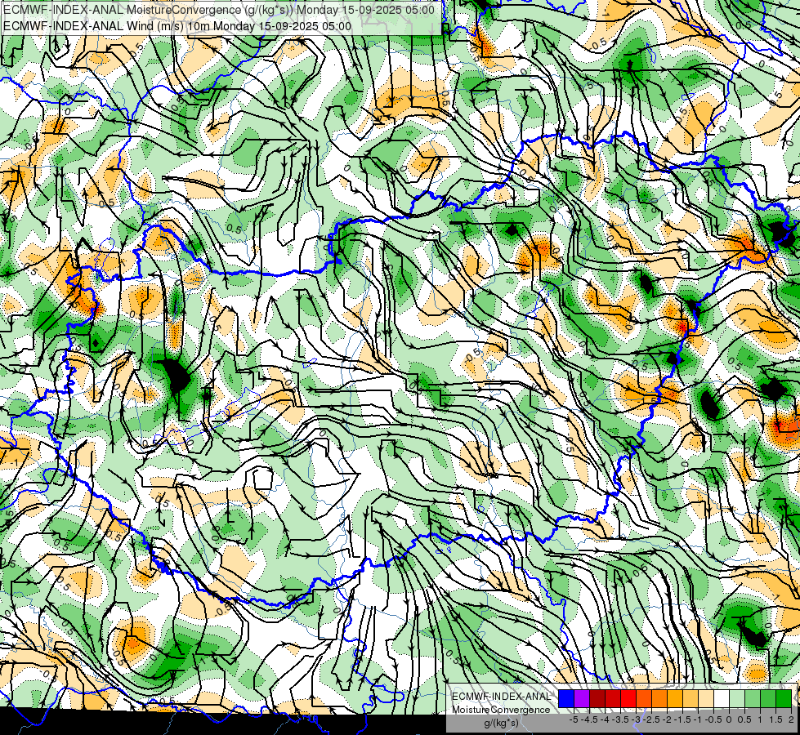Select the pale peach swatch between -1 and -0.5
Image resolution: width=800 pixels, height=735 pixels.
(x=706, y=698)
